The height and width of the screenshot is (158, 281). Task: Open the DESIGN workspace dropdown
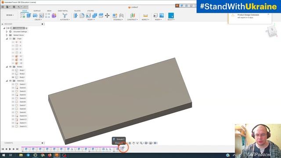[10, 15]
